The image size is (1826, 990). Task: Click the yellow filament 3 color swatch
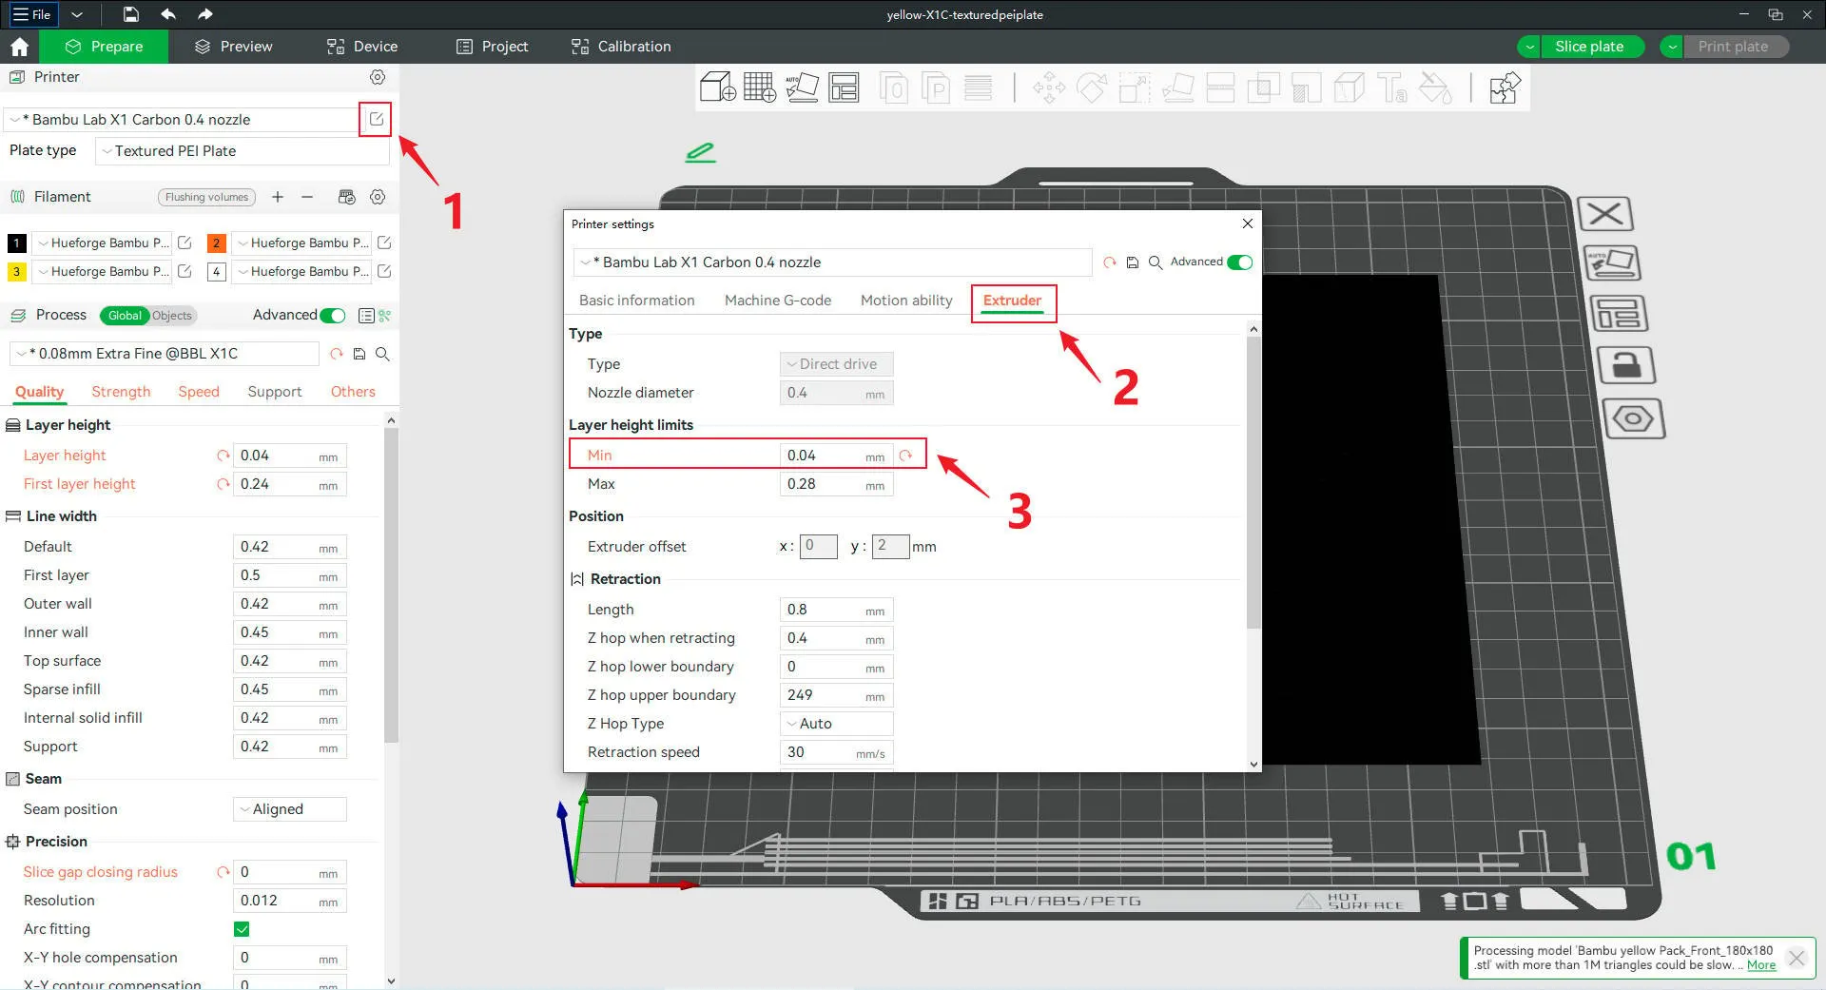click(x=16, y=271)
